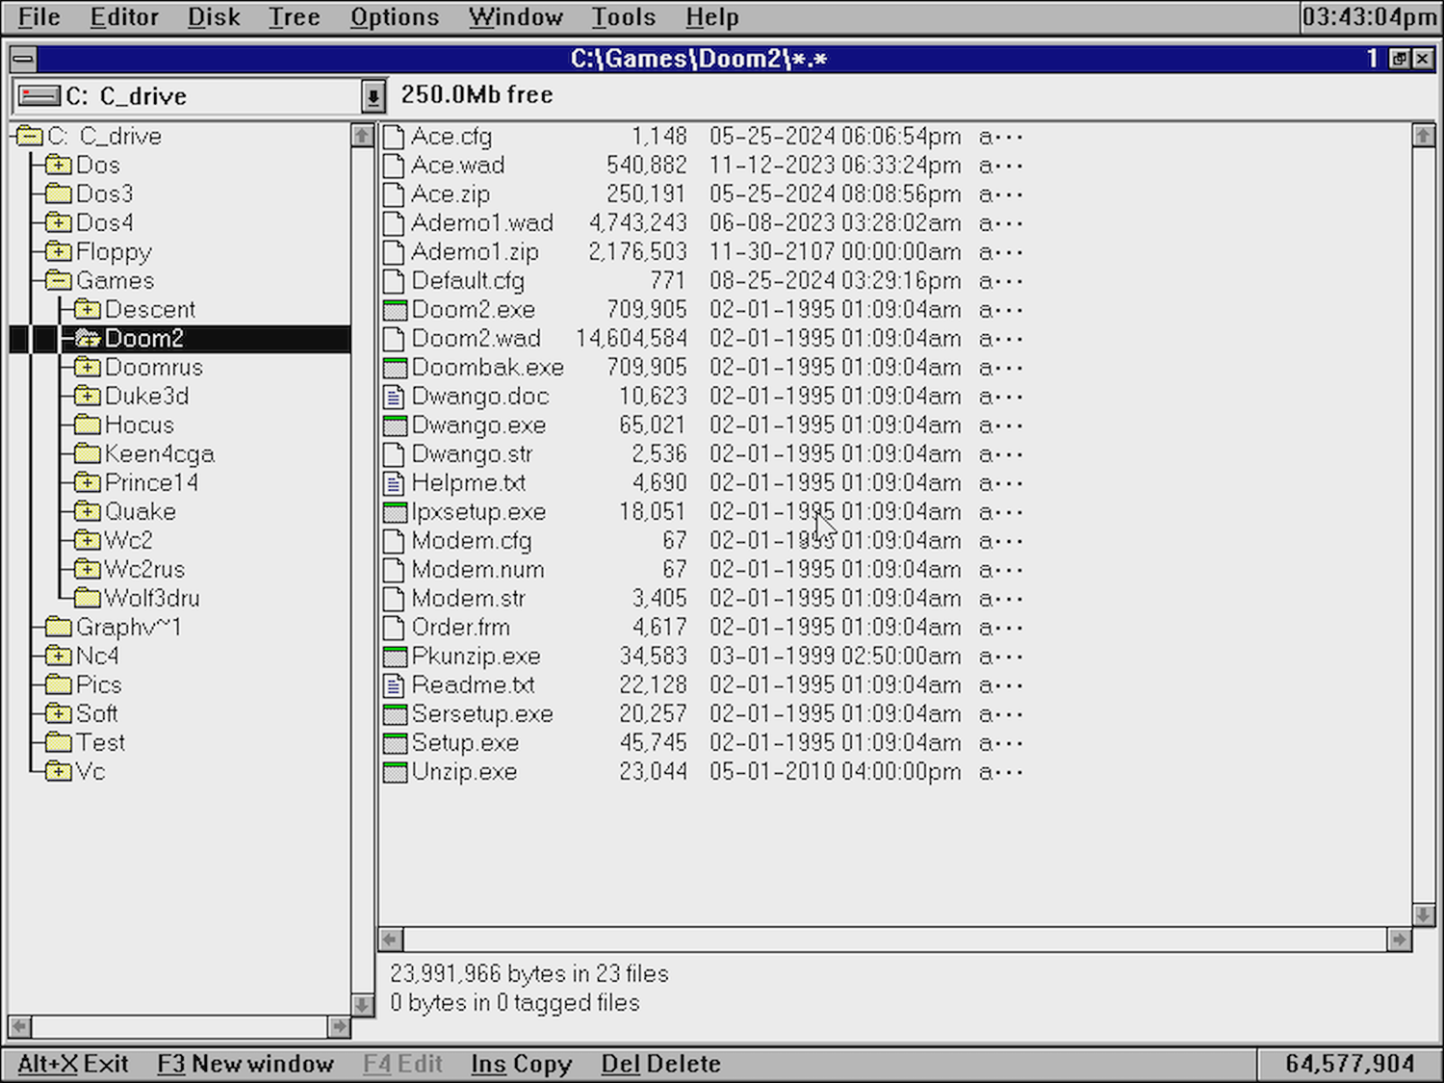Image resolution: width=1444 pixels, height=1083 pixels.
Task: Click Alt+X Exit in bottom bar
Action: (73, 1064)
